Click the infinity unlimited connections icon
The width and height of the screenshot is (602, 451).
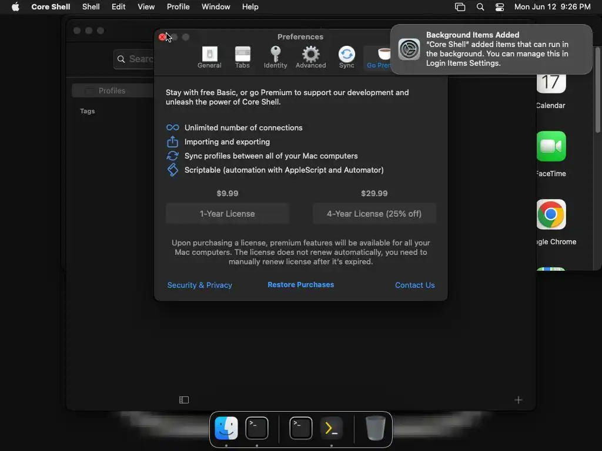click(172, 127)
